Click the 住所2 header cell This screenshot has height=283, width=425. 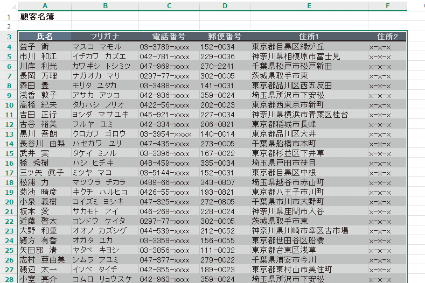(387, 36)
